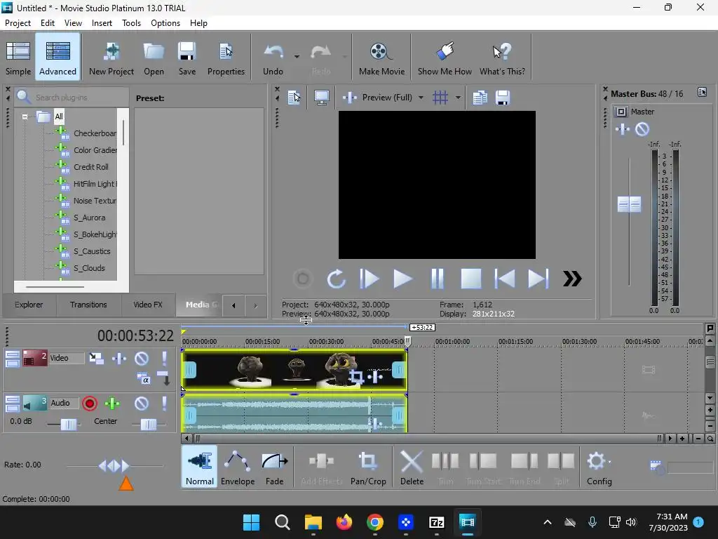
Task: Open project Properties
Action: click(x=226, y=58)
